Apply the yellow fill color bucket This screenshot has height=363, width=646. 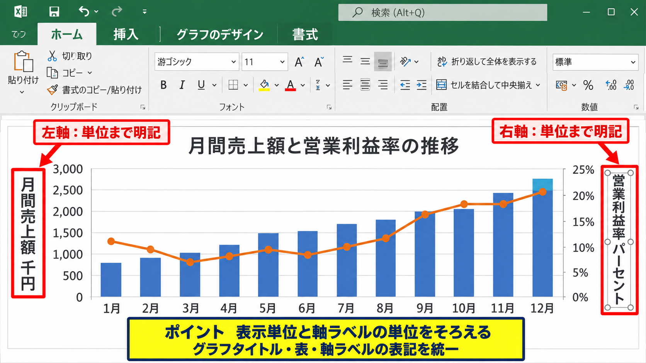(x=264, y=85)
